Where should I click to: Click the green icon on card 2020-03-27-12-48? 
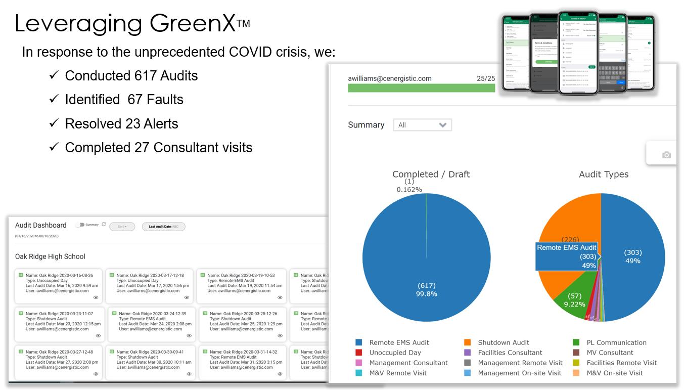pos(21,352)
